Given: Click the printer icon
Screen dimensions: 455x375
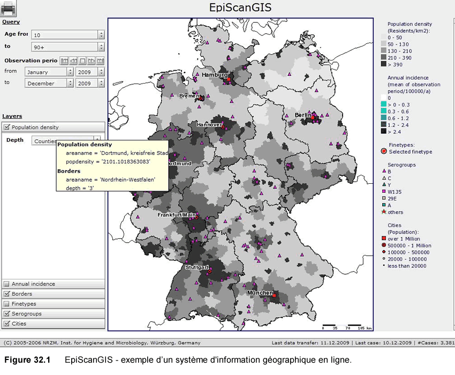Looking at the screenshot, I should point(9,9).
